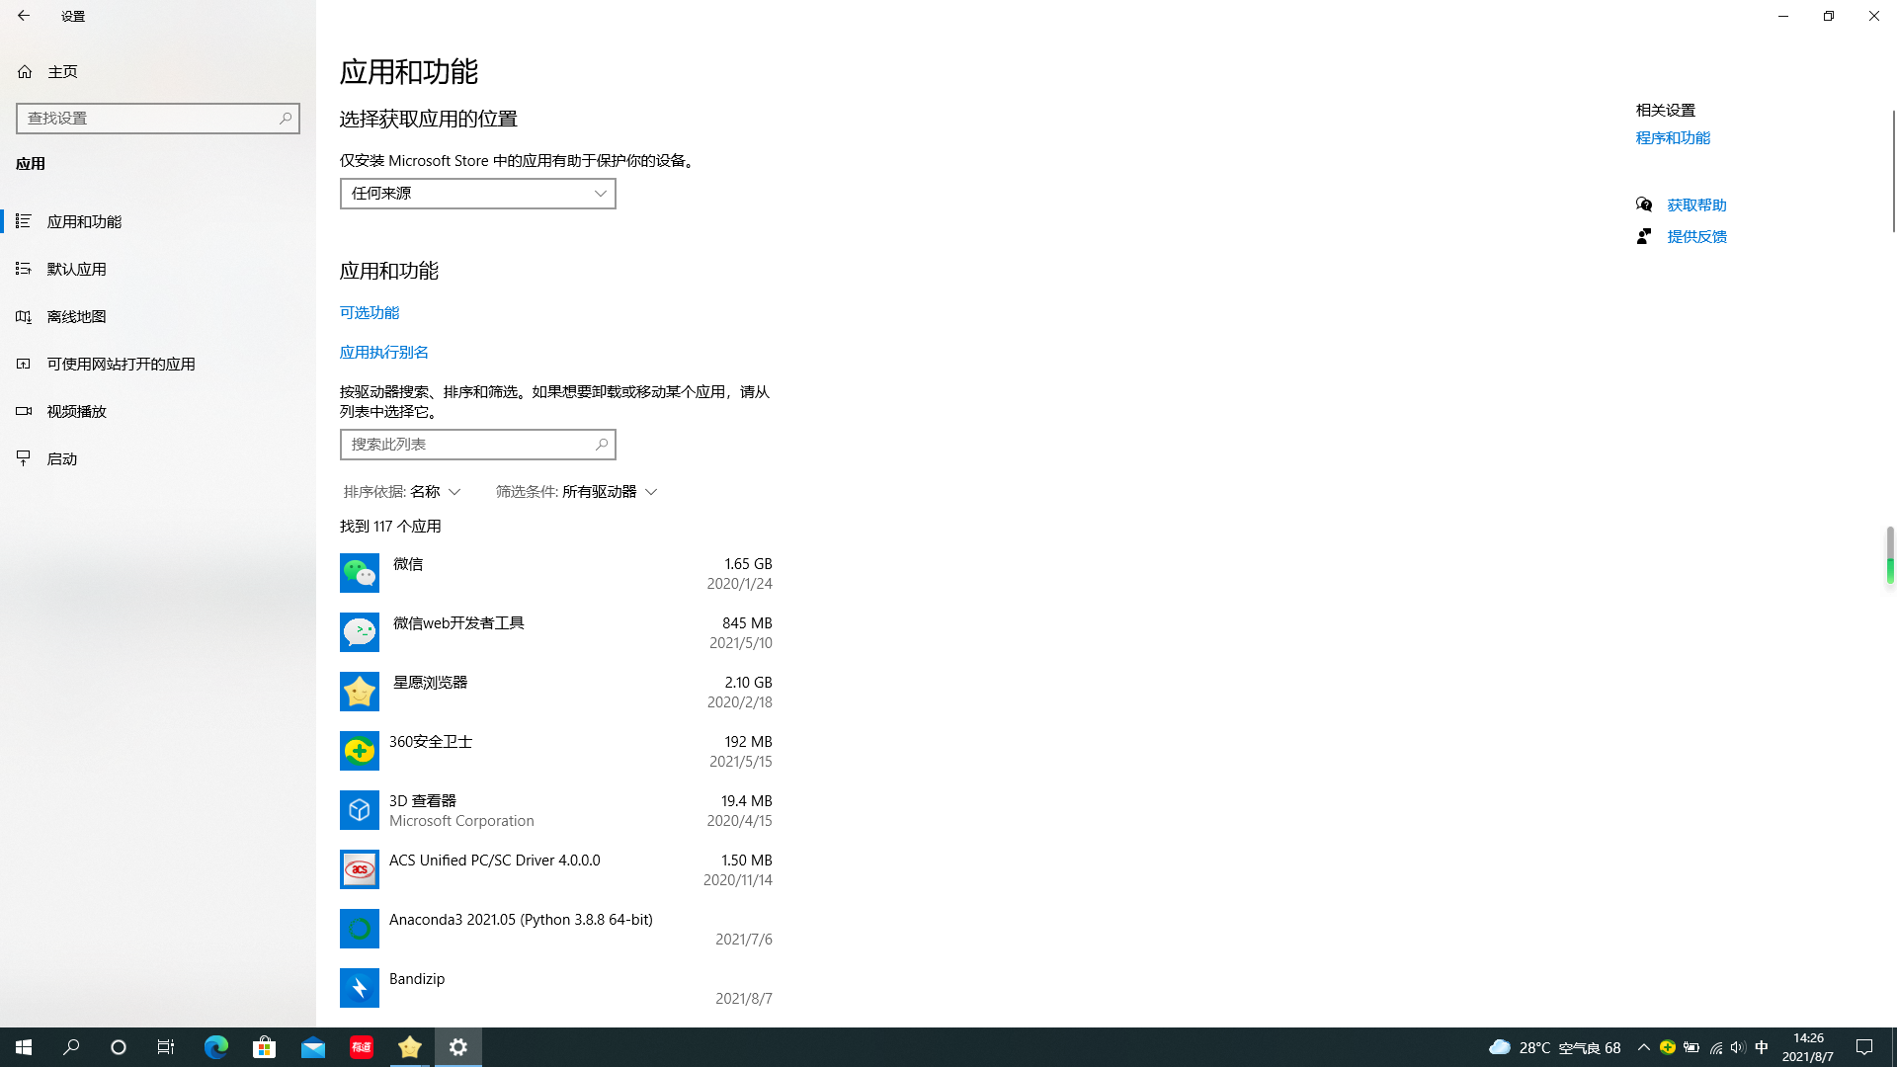Screen dimensions: 1897x1067
Task: Click the 程序和功能 related settings link
Action: click(x=1673, y=137)
